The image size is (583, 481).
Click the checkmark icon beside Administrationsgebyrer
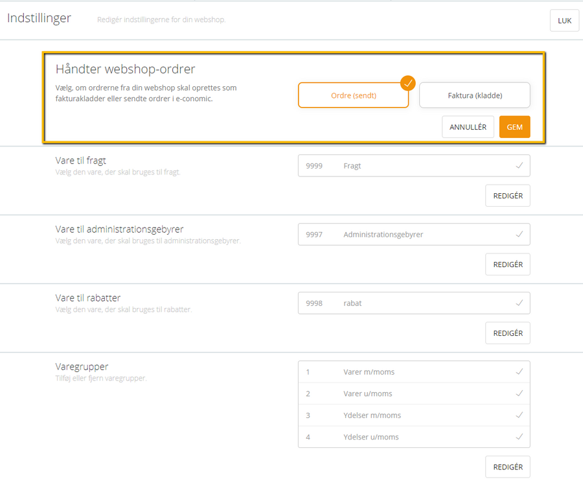[520, 235]
